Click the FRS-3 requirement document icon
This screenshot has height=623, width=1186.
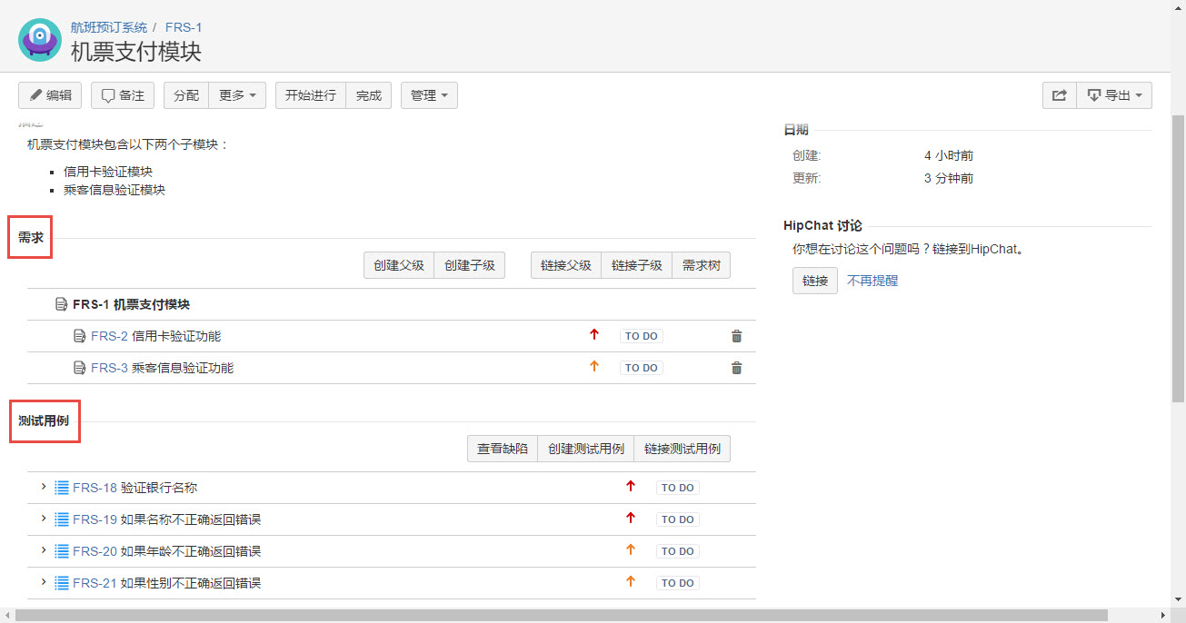point(80,368)
